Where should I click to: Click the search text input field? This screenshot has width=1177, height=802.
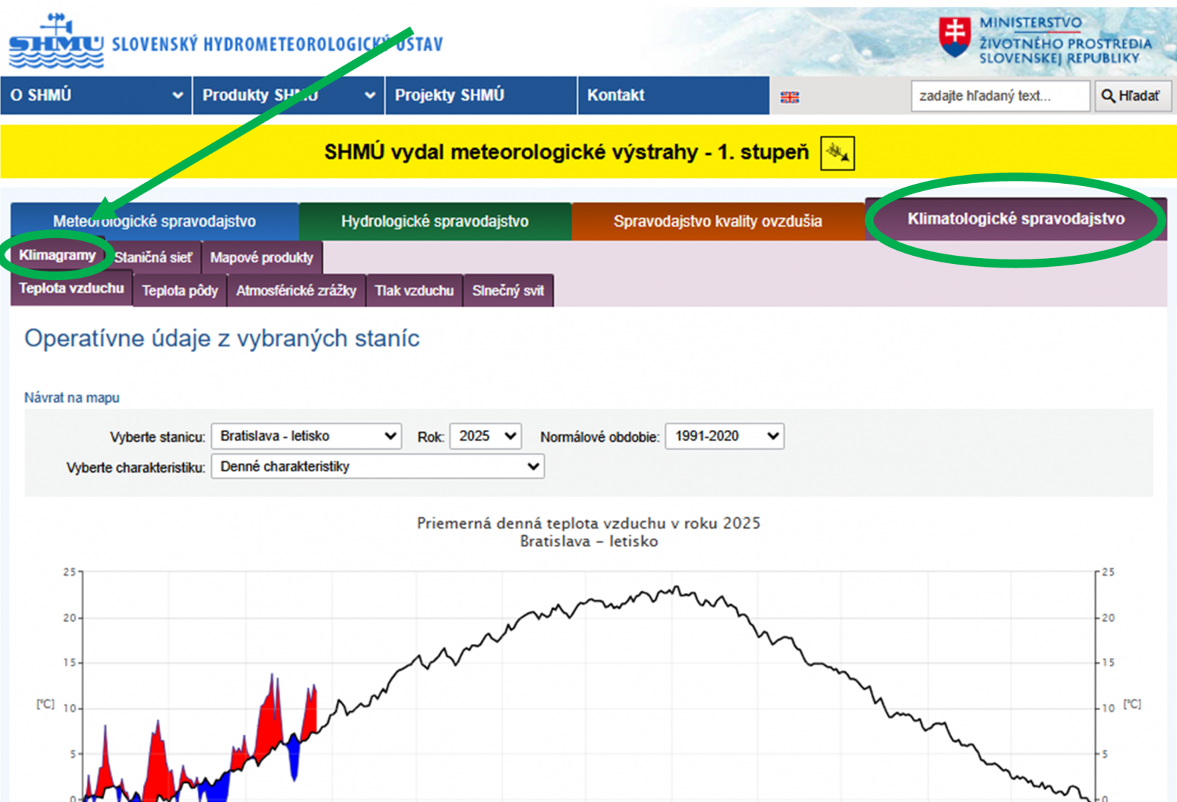point(1000,96)
